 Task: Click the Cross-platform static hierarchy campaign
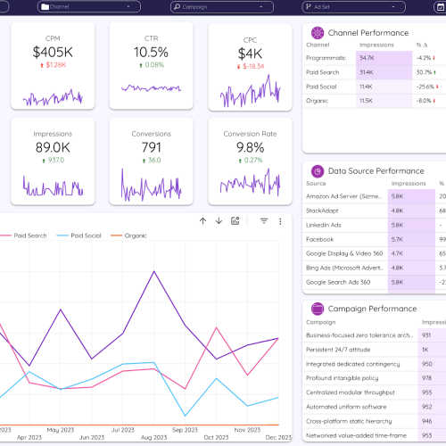pos(374,421)
